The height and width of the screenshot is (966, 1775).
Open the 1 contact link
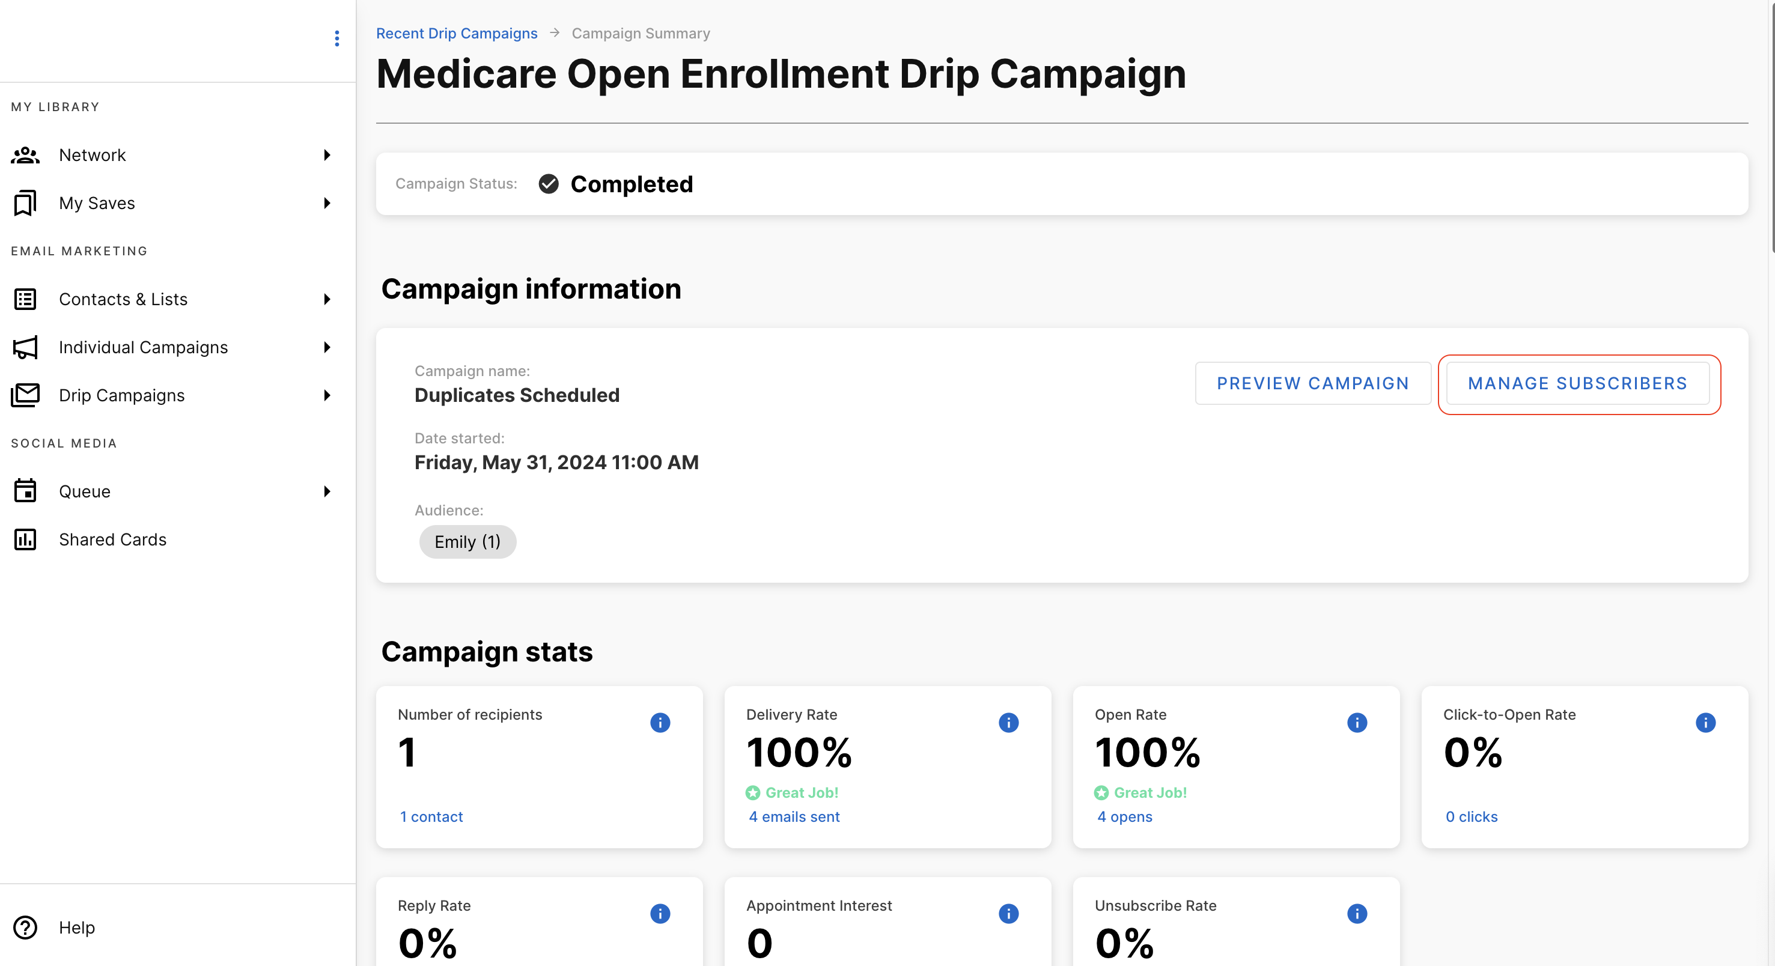click(431, 816)
